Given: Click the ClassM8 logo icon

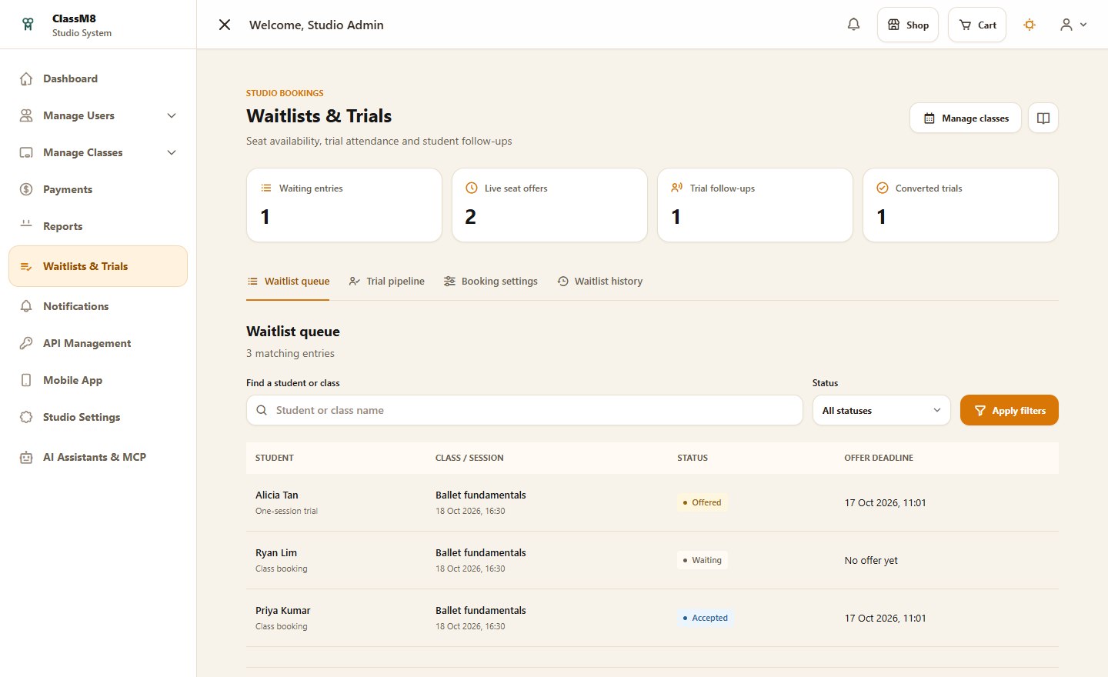Looking at the screenshot, I should (x=28, y=25).
